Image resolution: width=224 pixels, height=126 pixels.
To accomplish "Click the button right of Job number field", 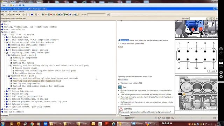I will point(108,15).
